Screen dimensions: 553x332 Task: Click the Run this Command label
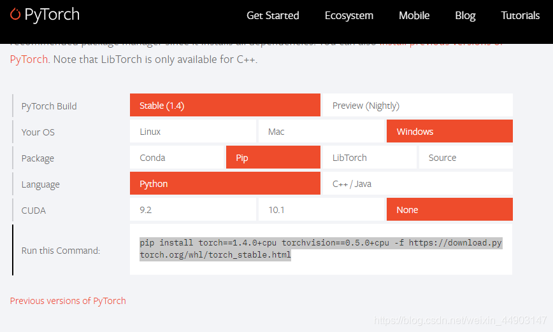click(x=61, y=251)
